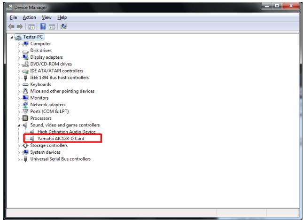Click the Storage controllers category icon

[x=25, y=145]
